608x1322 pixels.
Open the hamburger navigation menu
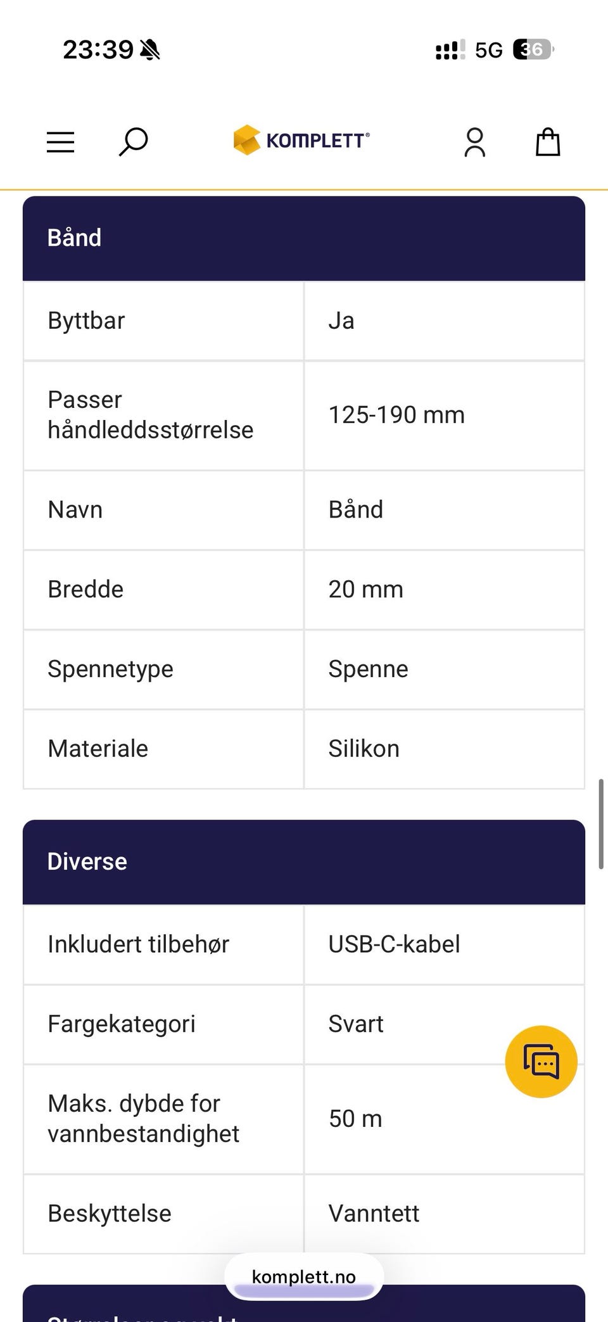60,142
